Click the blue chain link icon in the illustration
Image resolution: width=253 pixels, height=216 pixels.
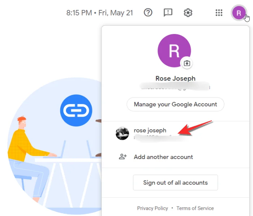point(76,110)
